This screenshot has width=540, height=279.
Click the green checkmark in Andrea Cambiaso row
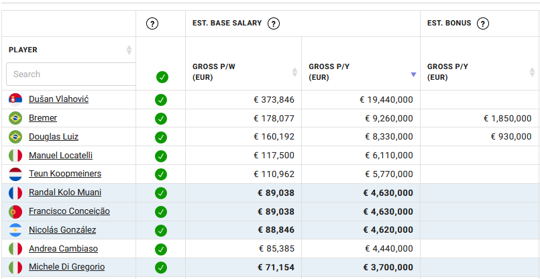click(x=161, y=249)
